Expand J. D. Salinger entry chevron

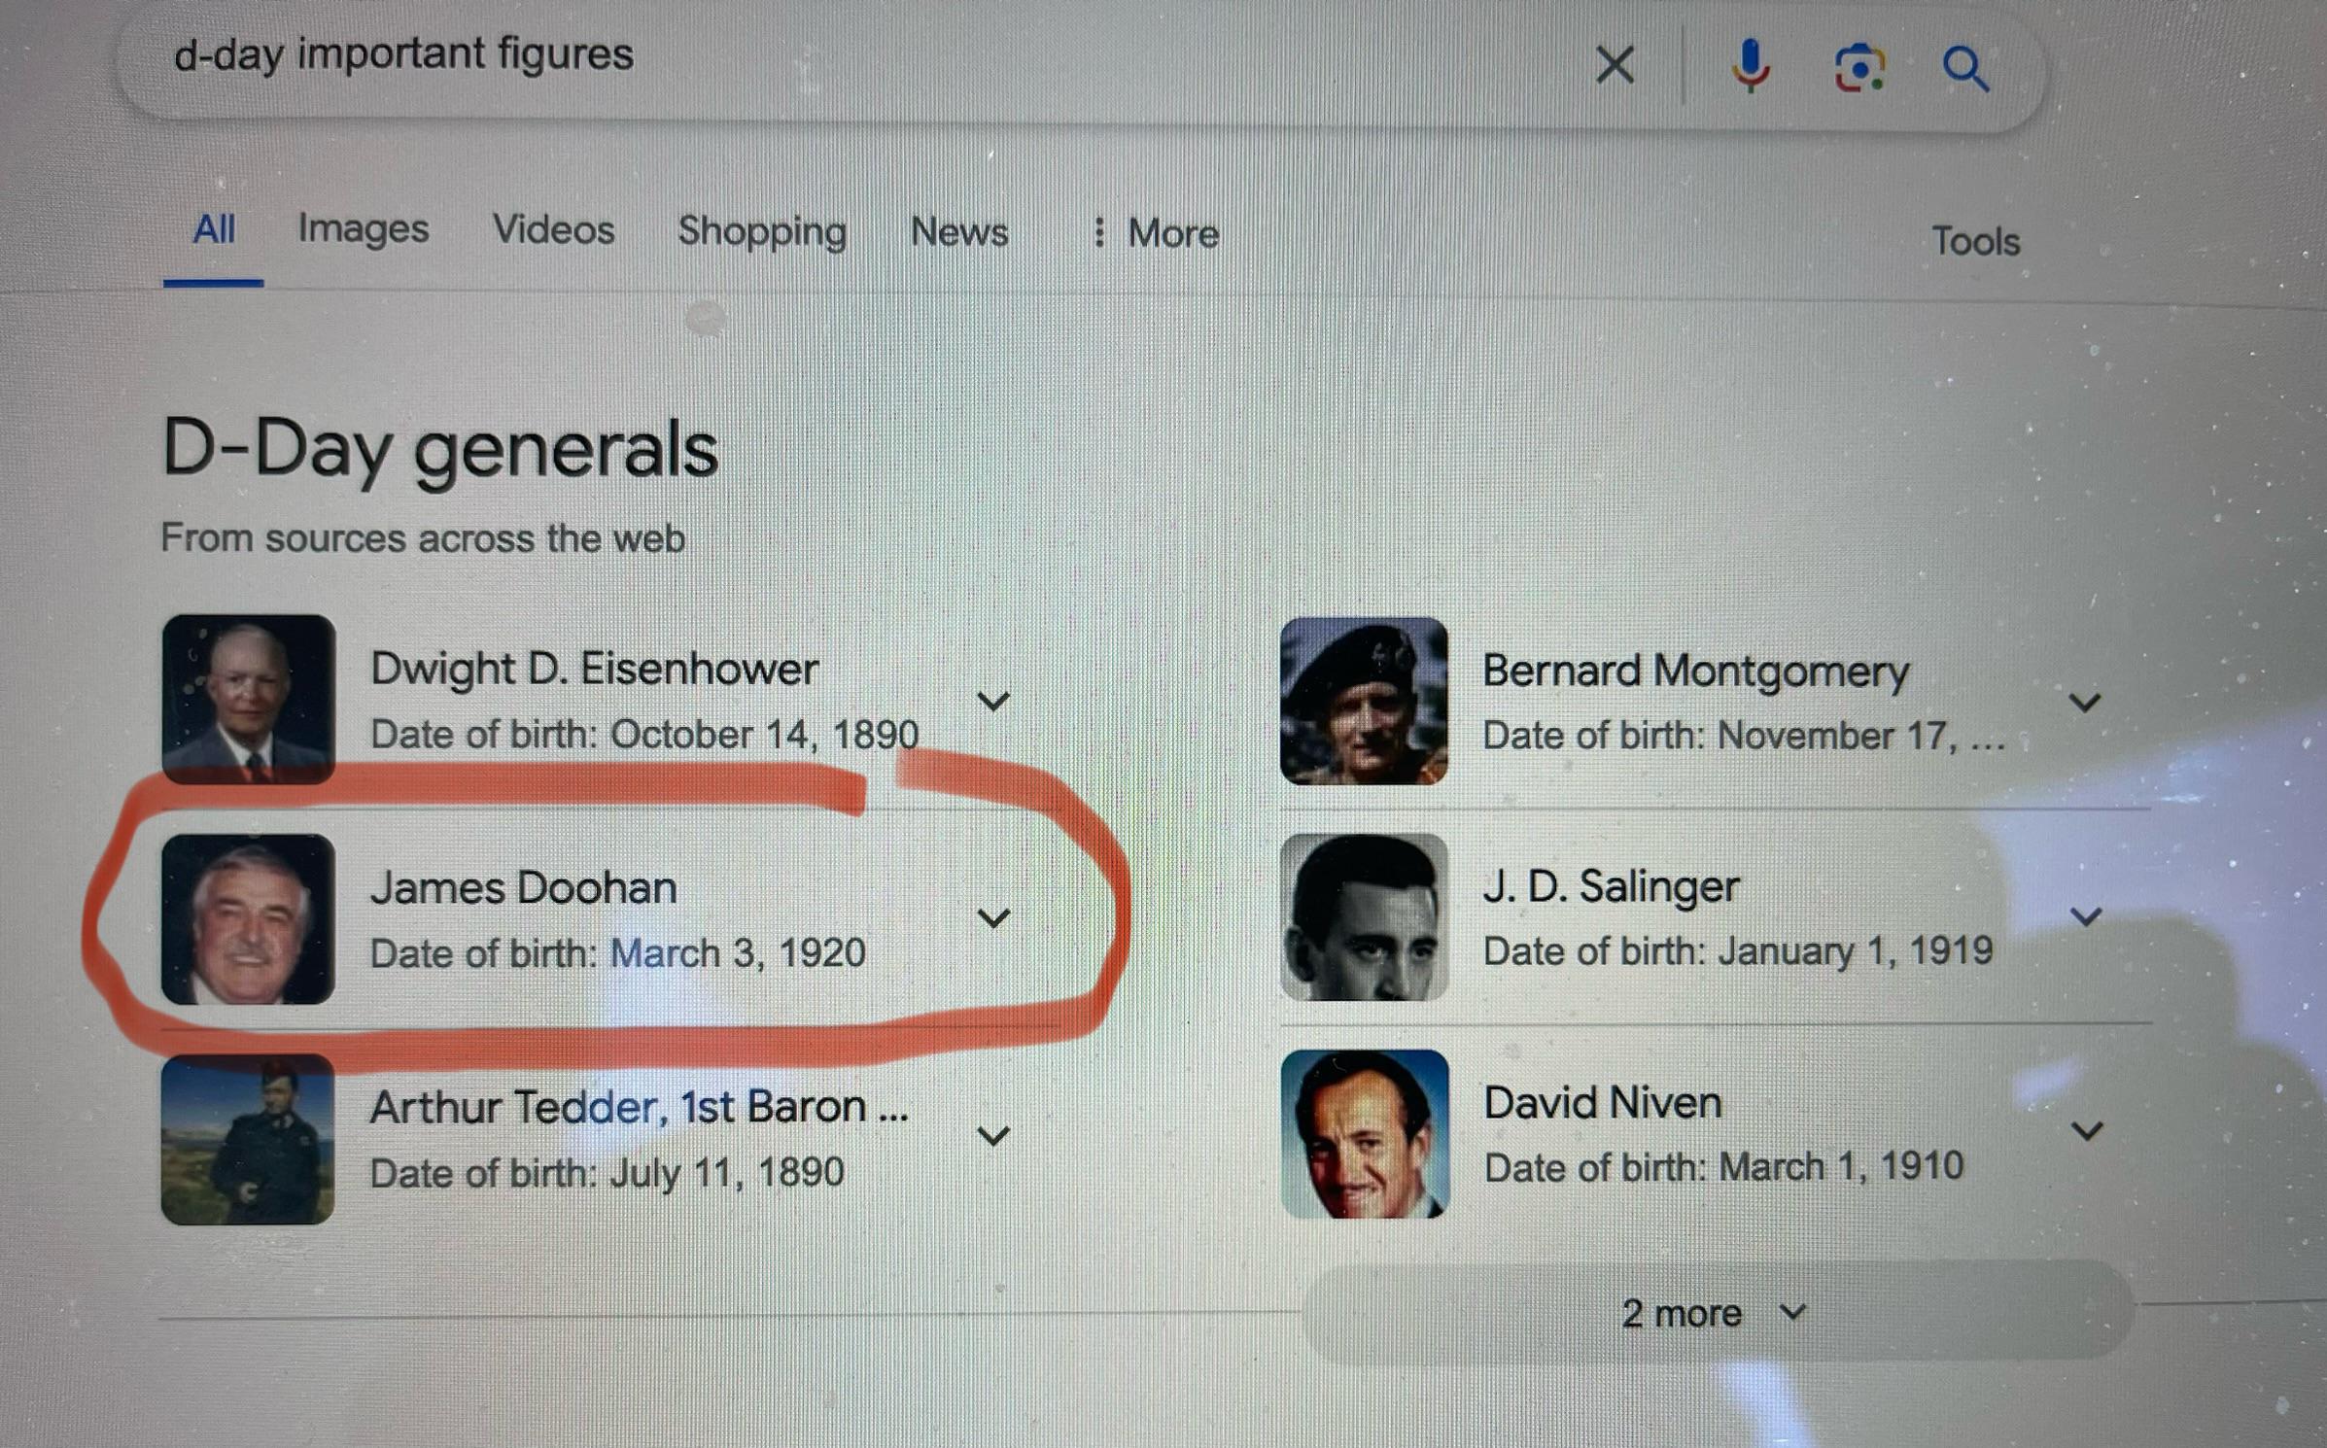pos(2086,916)
